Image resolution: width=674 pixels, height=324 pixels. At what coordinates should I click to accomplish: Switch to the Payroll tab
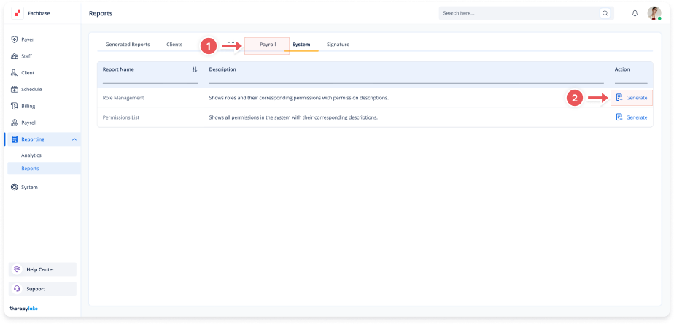[x=268, y=45]
